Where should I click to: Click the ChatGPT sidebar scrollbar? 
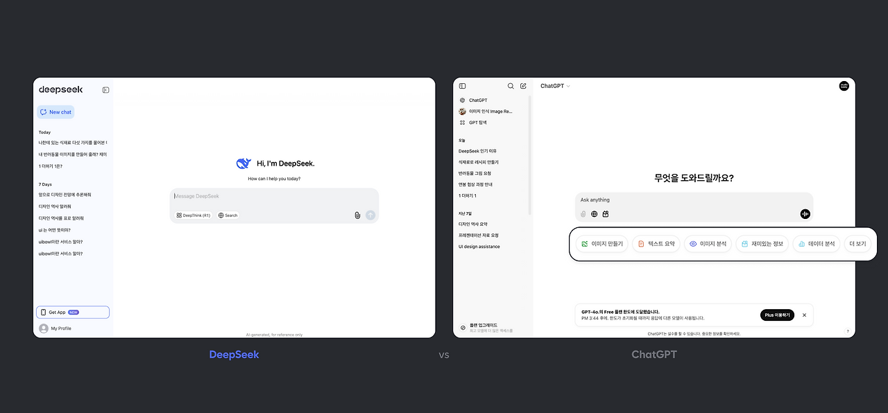(x=530, y=156)
